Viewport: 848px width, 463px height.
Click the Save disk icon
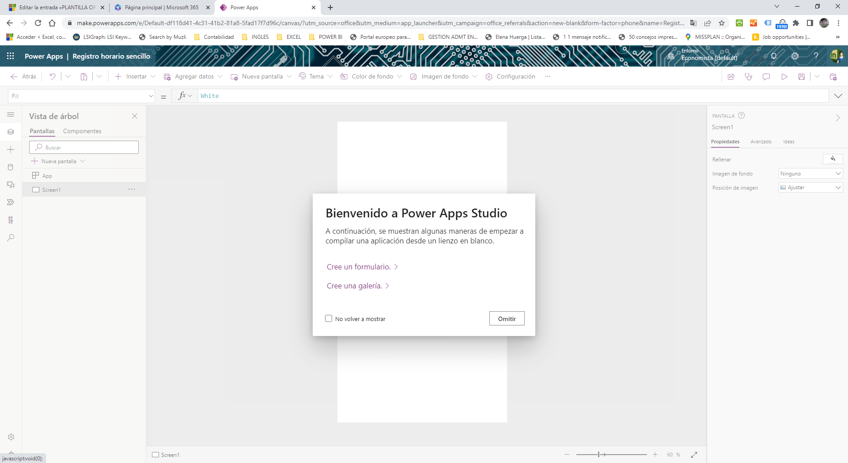coord(802,77)
